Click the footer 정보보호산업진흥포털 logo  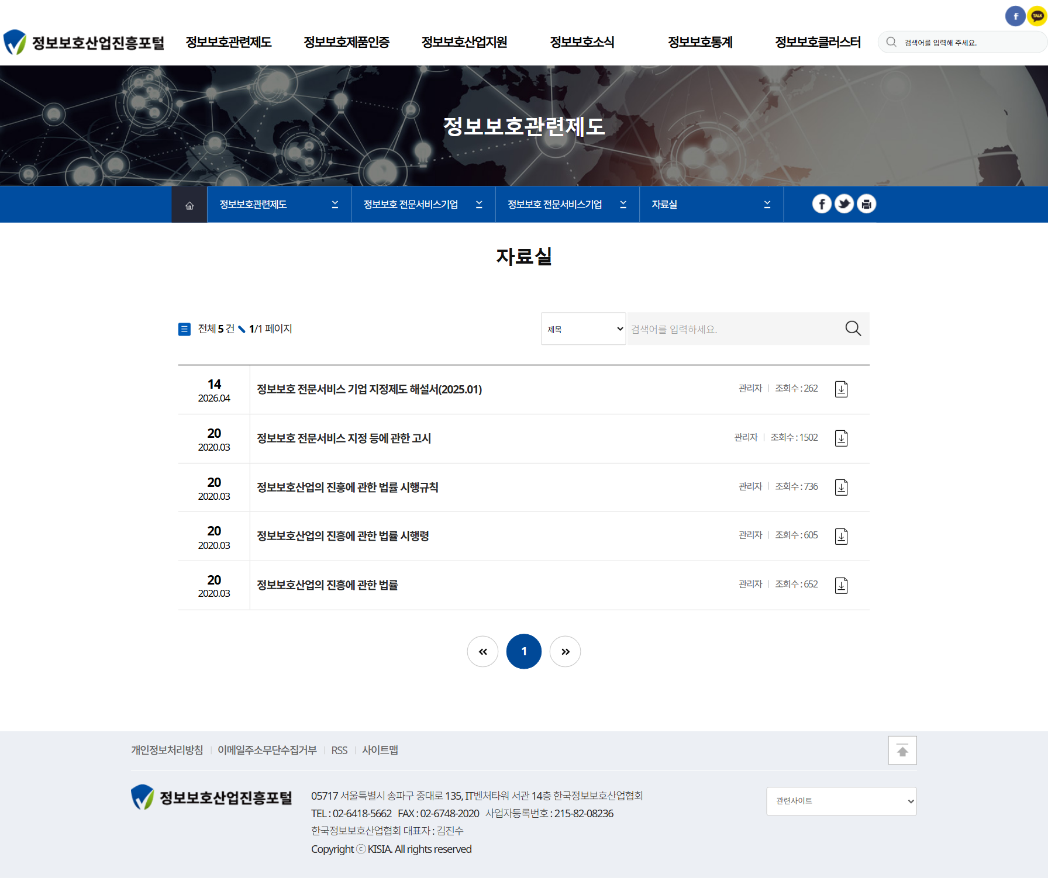pyautogui.click(x=212, y=797)
